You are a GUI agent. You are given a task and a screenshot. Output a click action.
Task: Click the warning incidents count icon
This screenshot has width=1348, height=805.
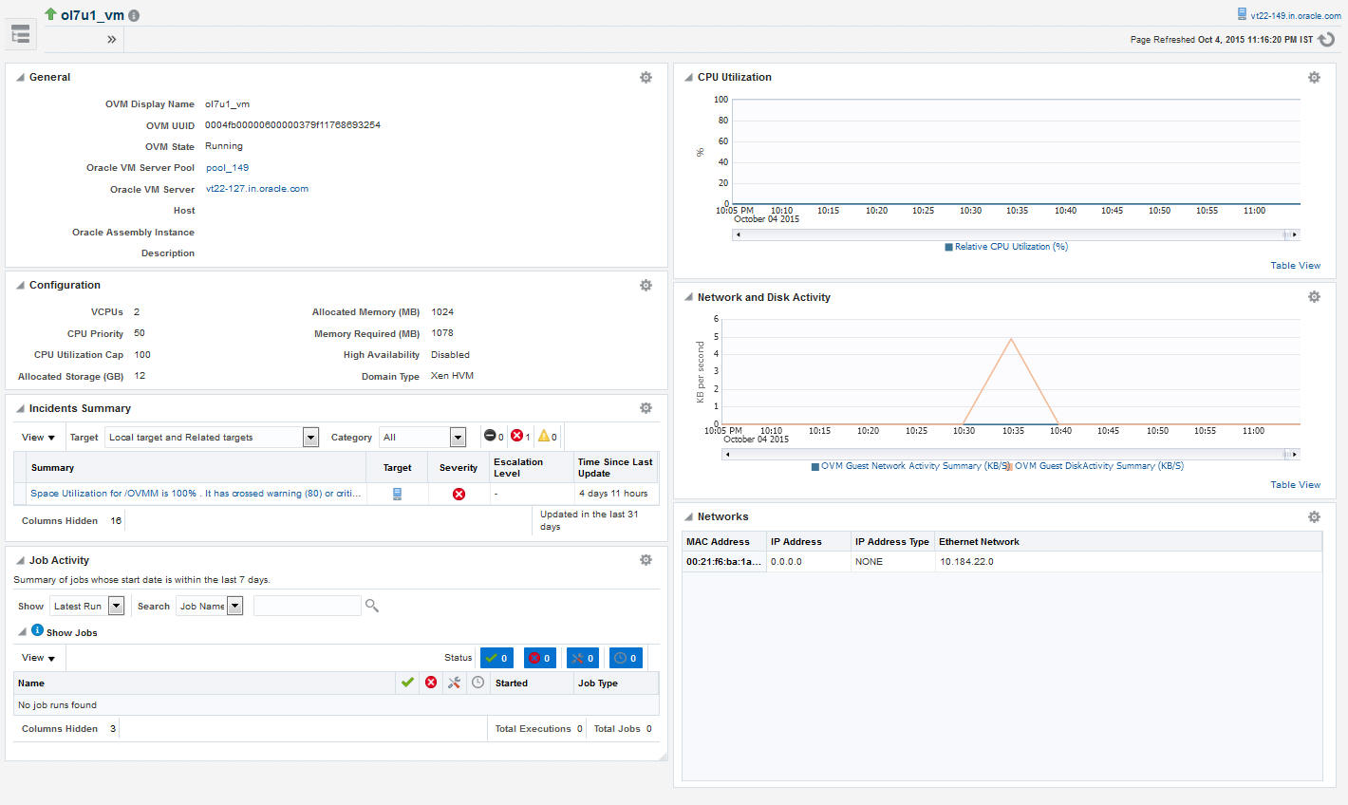tap(544, 436)
